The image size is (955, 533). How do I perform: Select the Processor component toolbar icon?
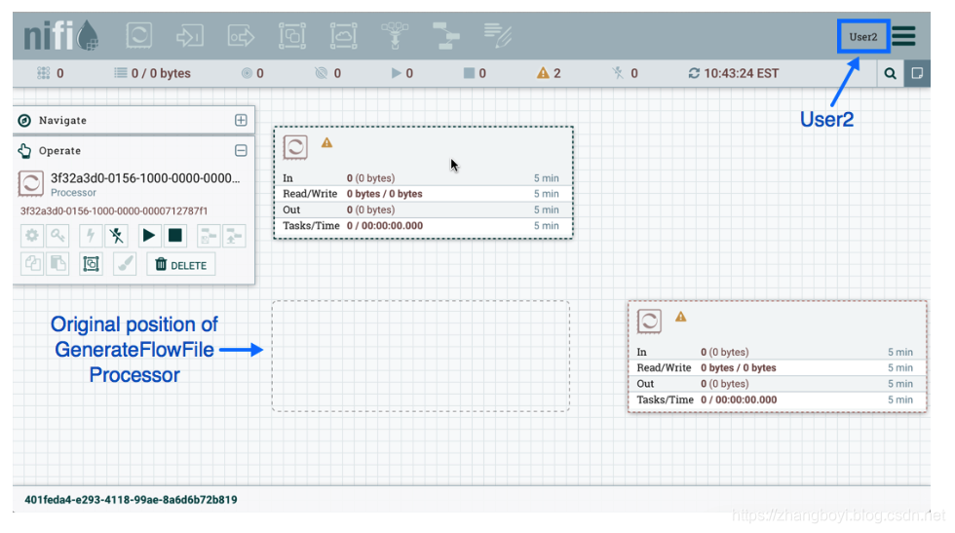coord(138,35)
